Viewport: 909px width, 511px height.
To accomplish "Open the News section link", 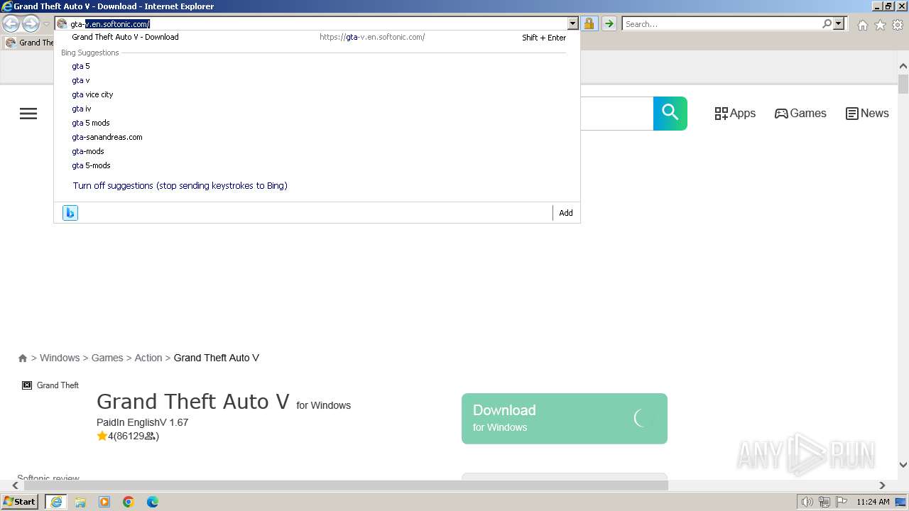I will tap(867, 114).
